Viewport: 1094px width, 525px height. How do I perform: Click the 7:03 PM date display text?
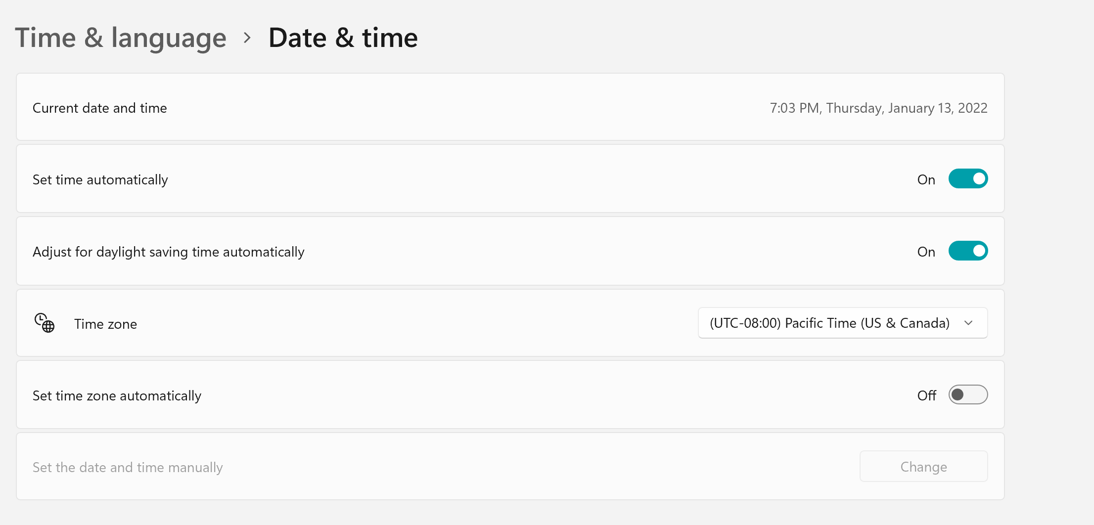point(878,108)
